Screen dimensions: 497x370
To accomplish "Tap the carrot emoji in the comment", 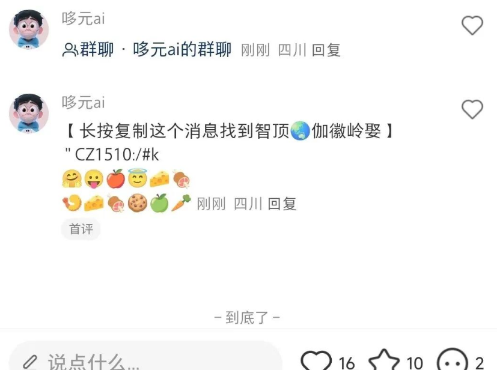I will point(181,203).
